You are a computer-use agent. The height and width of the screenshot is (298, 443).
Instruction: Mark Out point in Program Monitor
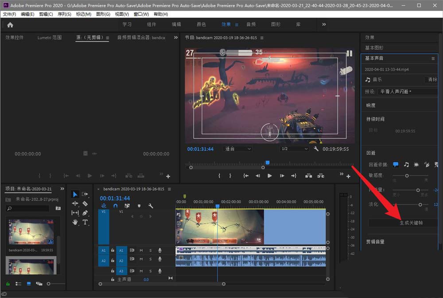coord(230,176)
